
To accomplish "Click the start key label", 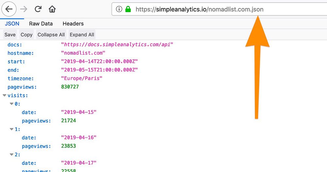I will (x=16, y=62).
